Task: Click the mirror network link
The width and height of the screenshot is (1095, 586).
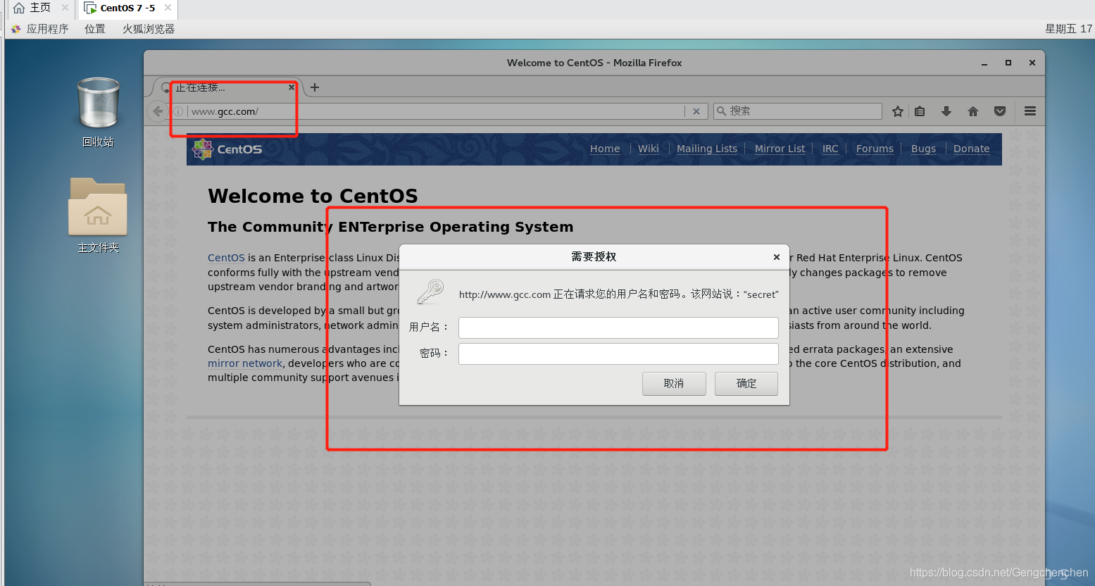Action: (x=245, y=363)
